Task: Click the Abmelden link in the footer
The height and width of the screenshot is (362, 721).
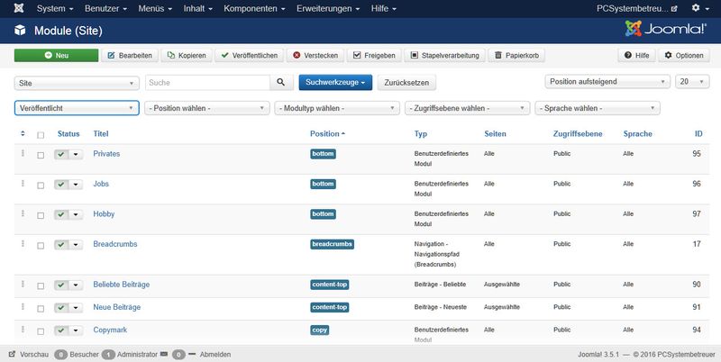Action: (x=215, y=354)
